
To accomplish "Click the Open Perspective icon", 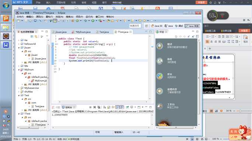I will pyautogui.click(x=146, y=26).
